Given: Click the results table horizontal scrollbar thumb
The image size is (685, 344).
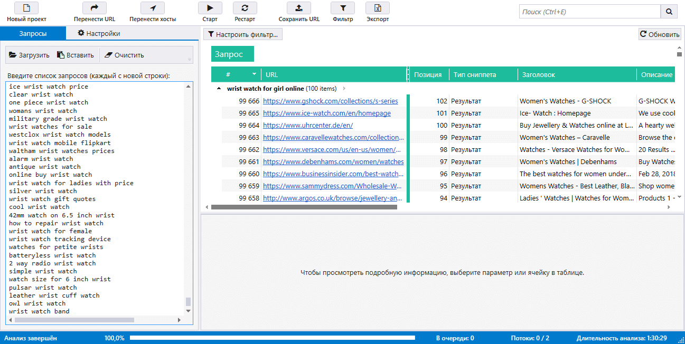Looking at the screenshot, I should pos(304,207).
